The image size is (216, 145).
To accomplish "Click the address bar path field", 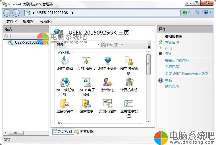I will click(x=103, y=13).
